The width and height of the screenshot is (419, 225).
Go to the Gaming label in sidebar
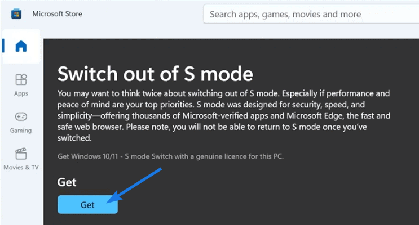point(21,130)
